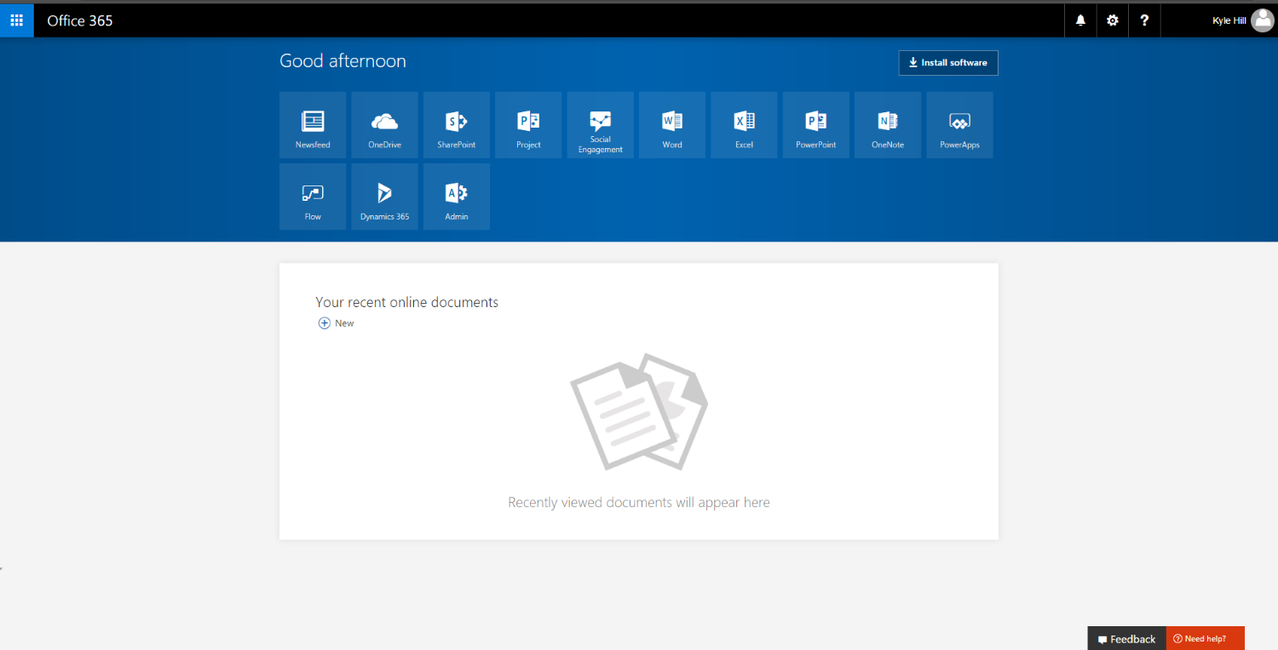Click the 'Your recent online documents' heading
Viewport: 1278px width, 650px height.
click(406, 302)
